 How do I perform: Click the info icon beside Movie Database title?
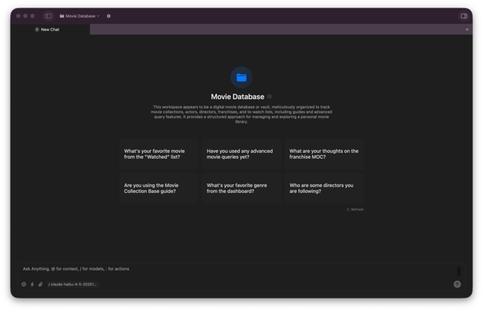tap(270, 97)
